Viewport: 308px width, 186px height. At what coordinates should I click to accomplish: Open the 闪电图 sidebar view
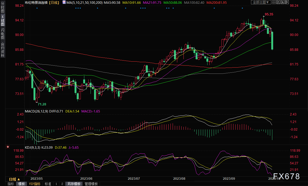[x=2, y=34]
